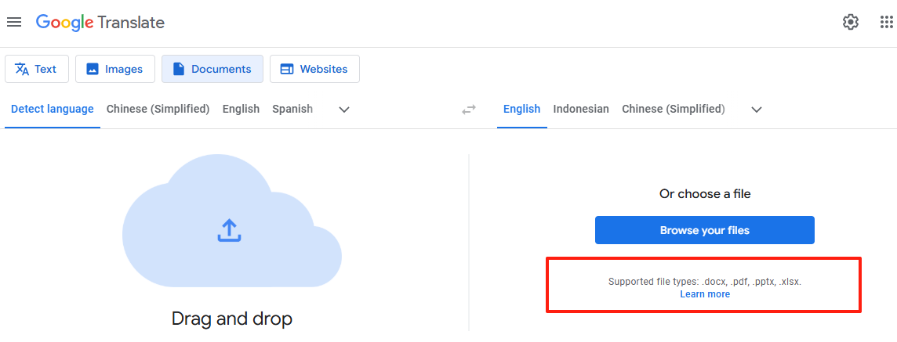The image size is (897, 342).
Task: Expand more target languages dropdown
Action: (x=757, y=109)
